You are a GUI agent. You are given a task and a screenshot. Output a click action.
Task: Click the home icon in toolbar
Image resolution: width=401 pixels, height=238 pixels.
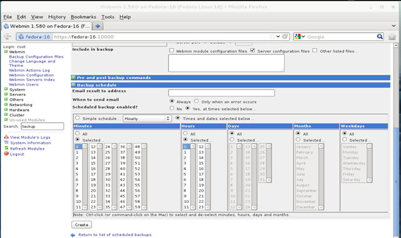point(392,37)
